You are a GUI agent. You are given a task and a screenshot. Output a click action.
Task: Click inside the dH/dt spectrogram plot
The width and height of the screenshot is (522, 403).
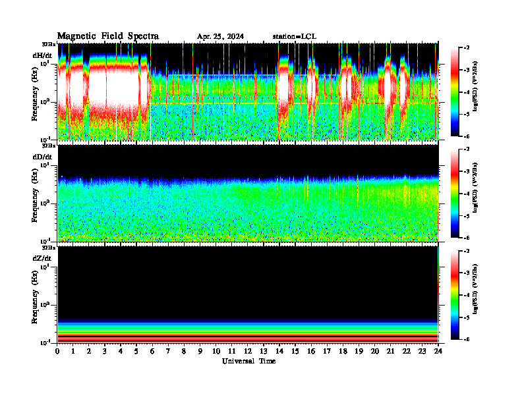[x=248, y=92]
